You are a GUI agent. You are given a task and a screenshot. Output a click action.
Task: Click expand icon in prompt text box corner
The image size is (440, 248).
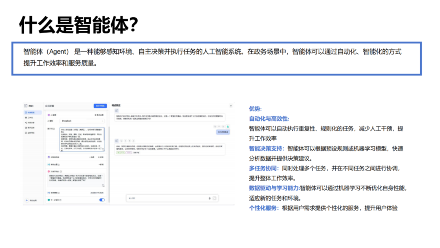tap(103, 149)
